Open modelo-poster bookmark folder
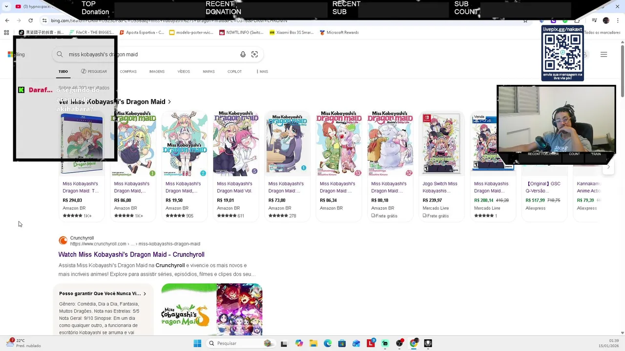This screenshot has width=625, height=351. click(191, 33)
